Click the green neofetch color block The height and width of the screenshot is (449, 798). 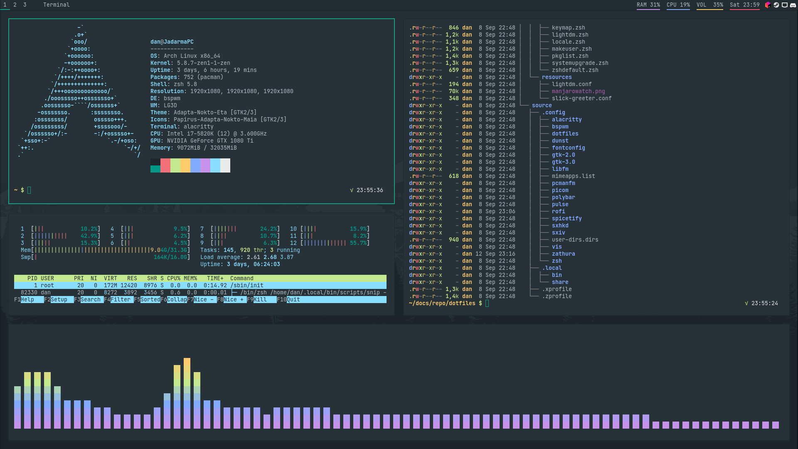point(175,165)
